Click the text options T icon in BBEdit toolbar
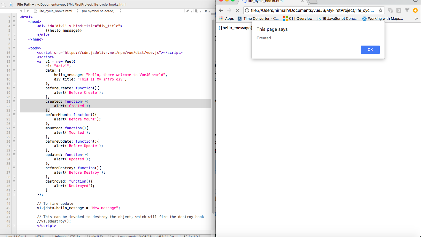Image resolution: width=421 pixels, height=237 pixels. coord(4,5)
